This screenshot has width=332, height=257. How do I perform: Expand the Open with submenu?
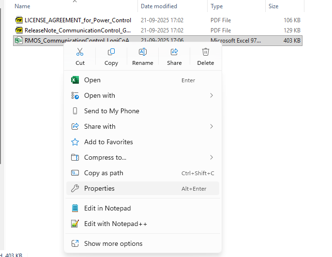[x=211, y=95]
